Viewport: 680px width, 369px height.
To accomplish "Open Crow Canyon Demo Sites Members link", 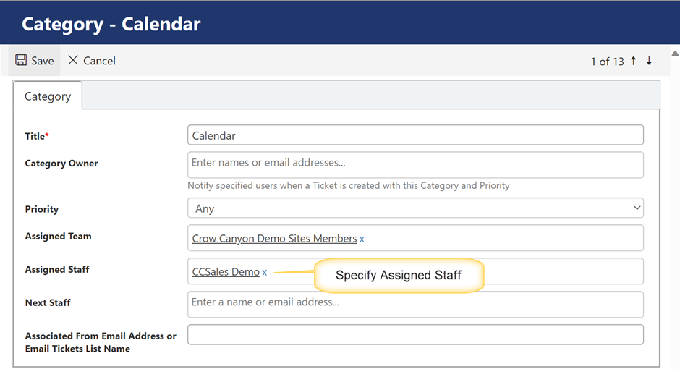I will (x=274, y=239).
